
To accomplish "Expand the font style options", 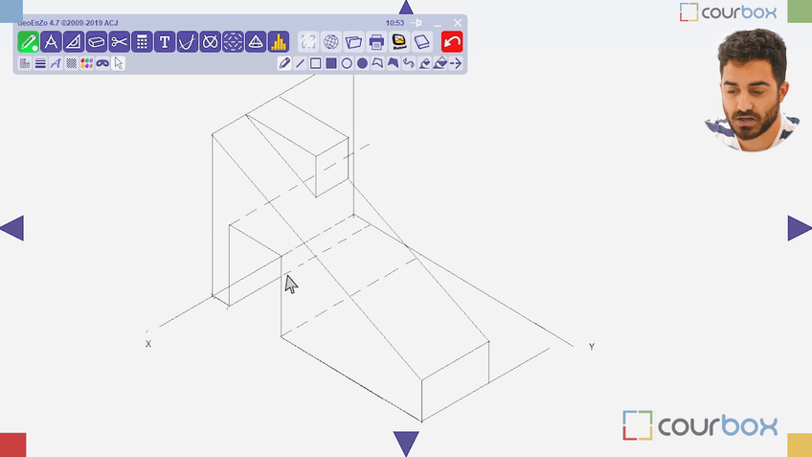I will 56,63.
